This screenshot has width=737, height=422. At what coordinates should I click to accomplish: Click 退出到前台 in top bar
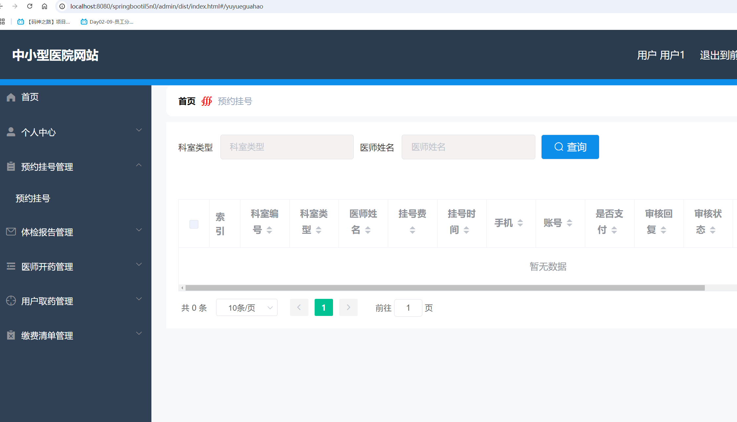click(719, 55)
